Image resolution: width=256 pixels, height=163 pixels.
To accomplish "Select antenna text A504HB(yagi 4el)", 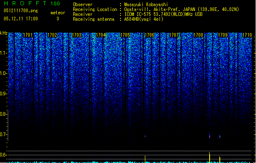I will (x=144, y=19).
